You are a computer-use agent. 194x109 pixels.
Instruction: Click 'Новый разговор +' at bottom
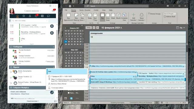pyautogui.click(x=33, y=101)
